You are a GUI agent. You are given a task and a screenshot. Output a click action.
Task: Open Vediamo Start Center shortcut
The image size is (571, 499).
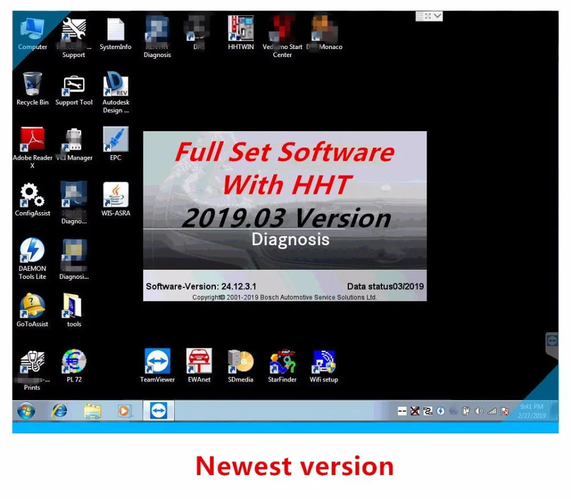[282, 37]
